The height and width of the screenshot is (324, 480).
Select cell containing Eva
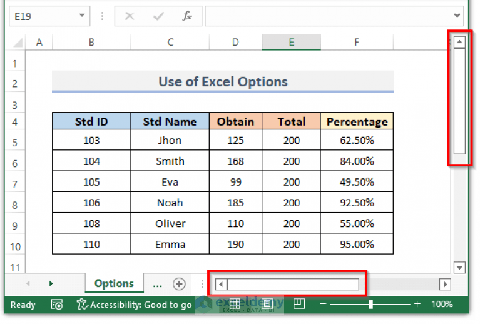(170, 183)
